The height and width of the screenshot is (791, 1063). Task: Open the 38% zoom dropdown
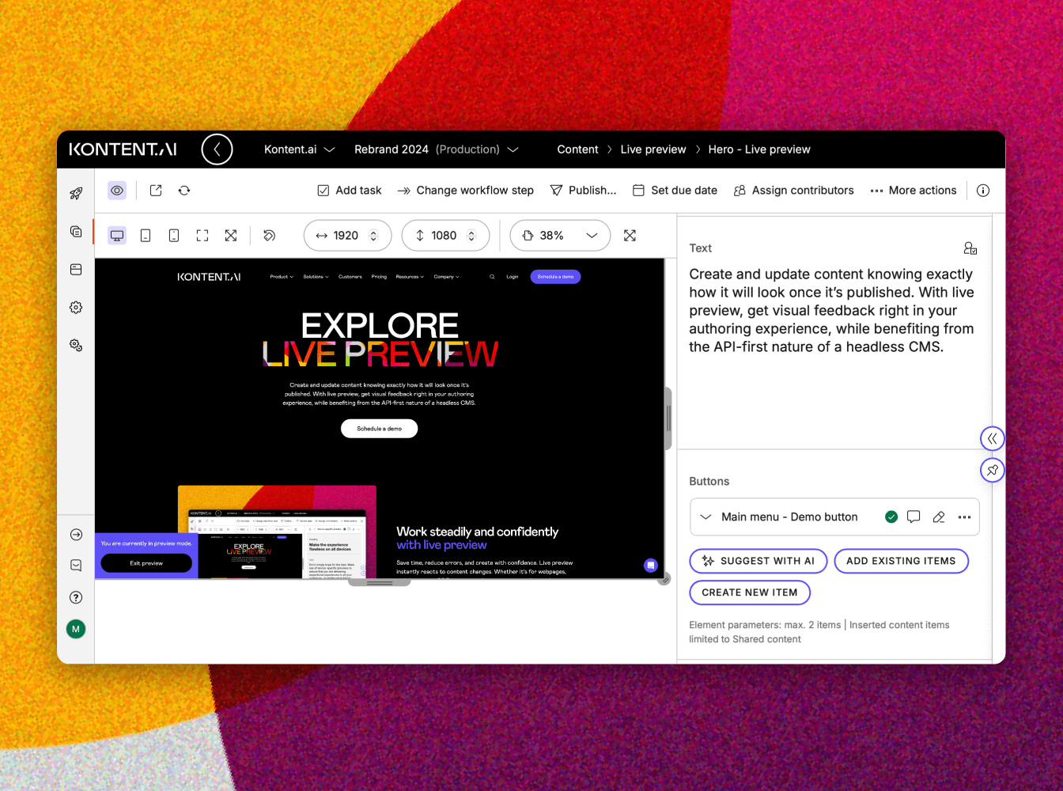click(x=560, y=236)
